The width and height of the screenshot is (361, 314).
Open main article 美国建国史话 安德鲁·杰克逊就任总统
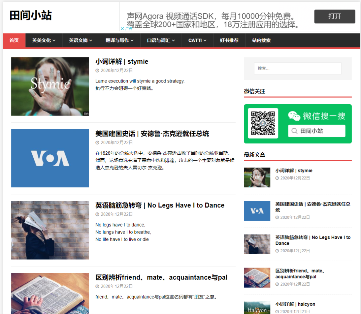pos(152,134)
